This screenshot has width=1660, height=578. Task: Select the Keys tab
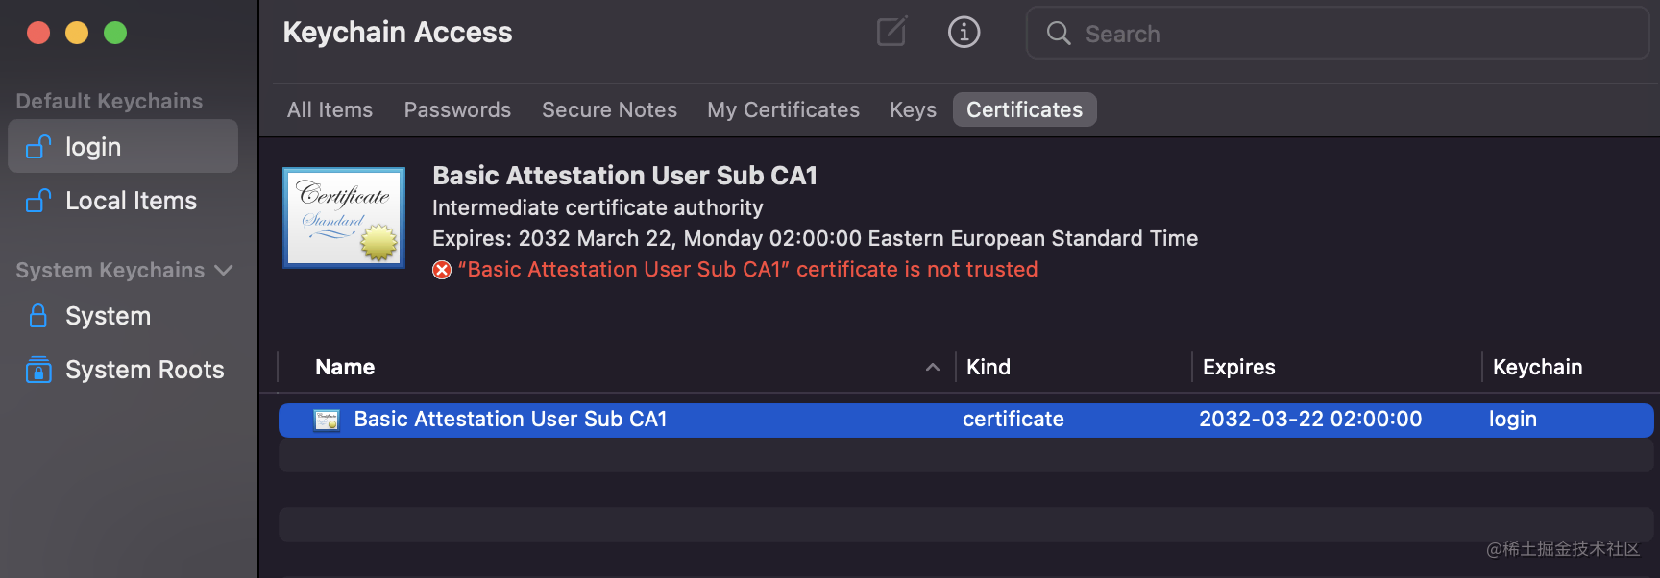click(912, 109)
